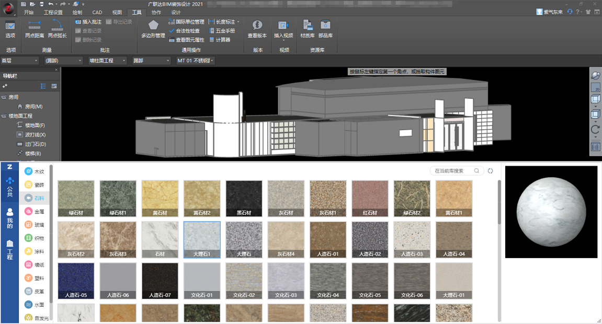Select the 我的 library source
This screenshot has width=602, height=324.
tap(9, 217)
